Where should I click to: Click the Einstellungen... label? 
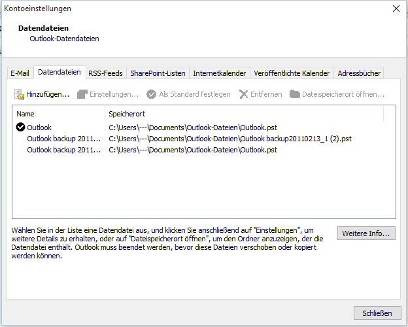pos(114,94)
